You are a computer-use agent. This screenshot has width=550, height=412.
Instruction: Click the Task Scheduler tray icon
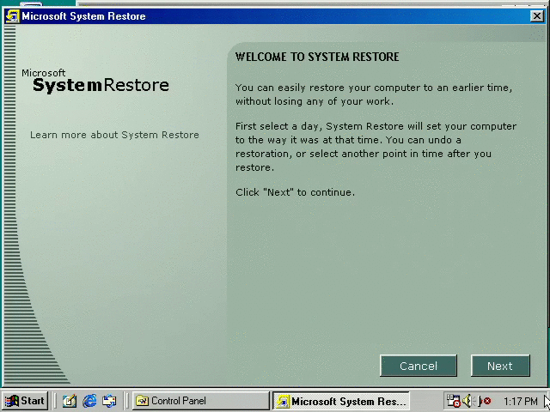pos(453,401)
